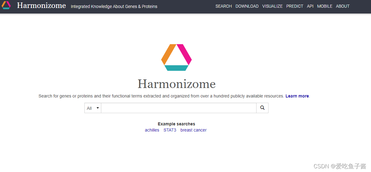Open the VISUALIZE menu item
Viewport: 371px width, 172px height.
tap(272, 6)
